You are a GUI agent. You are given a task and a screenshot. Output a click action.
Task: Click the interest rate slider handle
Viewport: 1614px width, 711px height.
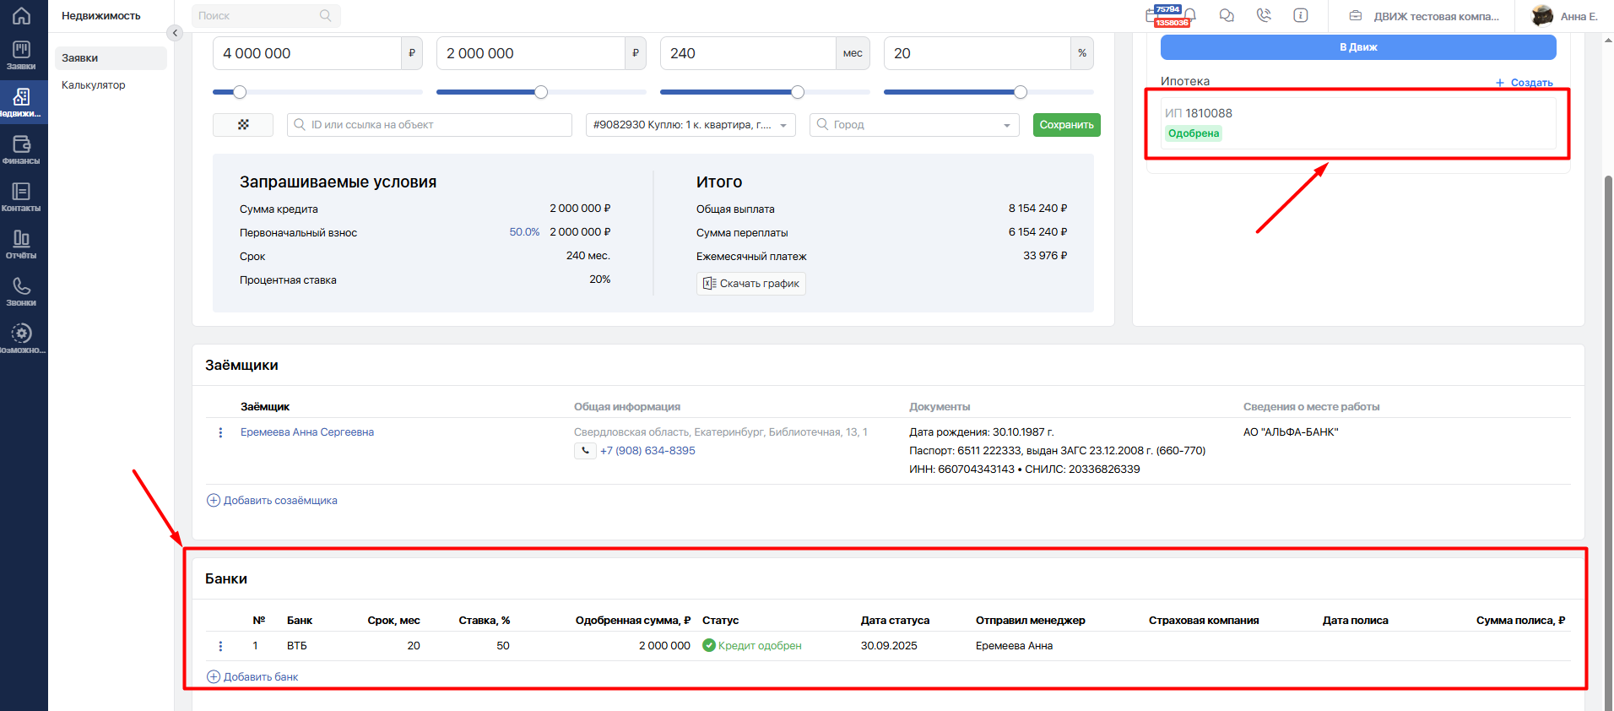(x=1021, y=92)
